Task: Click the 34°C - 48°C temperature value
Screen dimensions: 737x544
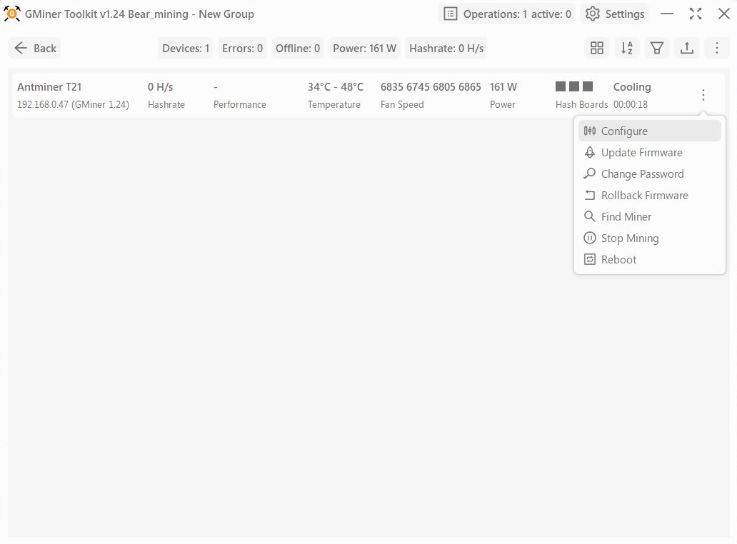Action: click(336, 87)
